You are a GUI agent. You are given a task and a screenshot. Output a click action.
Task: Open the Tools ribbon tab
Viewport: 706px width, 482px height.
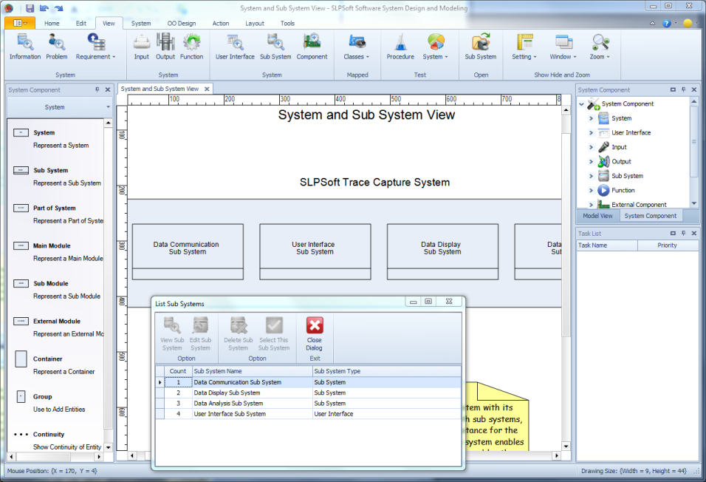tap(287, 24)
